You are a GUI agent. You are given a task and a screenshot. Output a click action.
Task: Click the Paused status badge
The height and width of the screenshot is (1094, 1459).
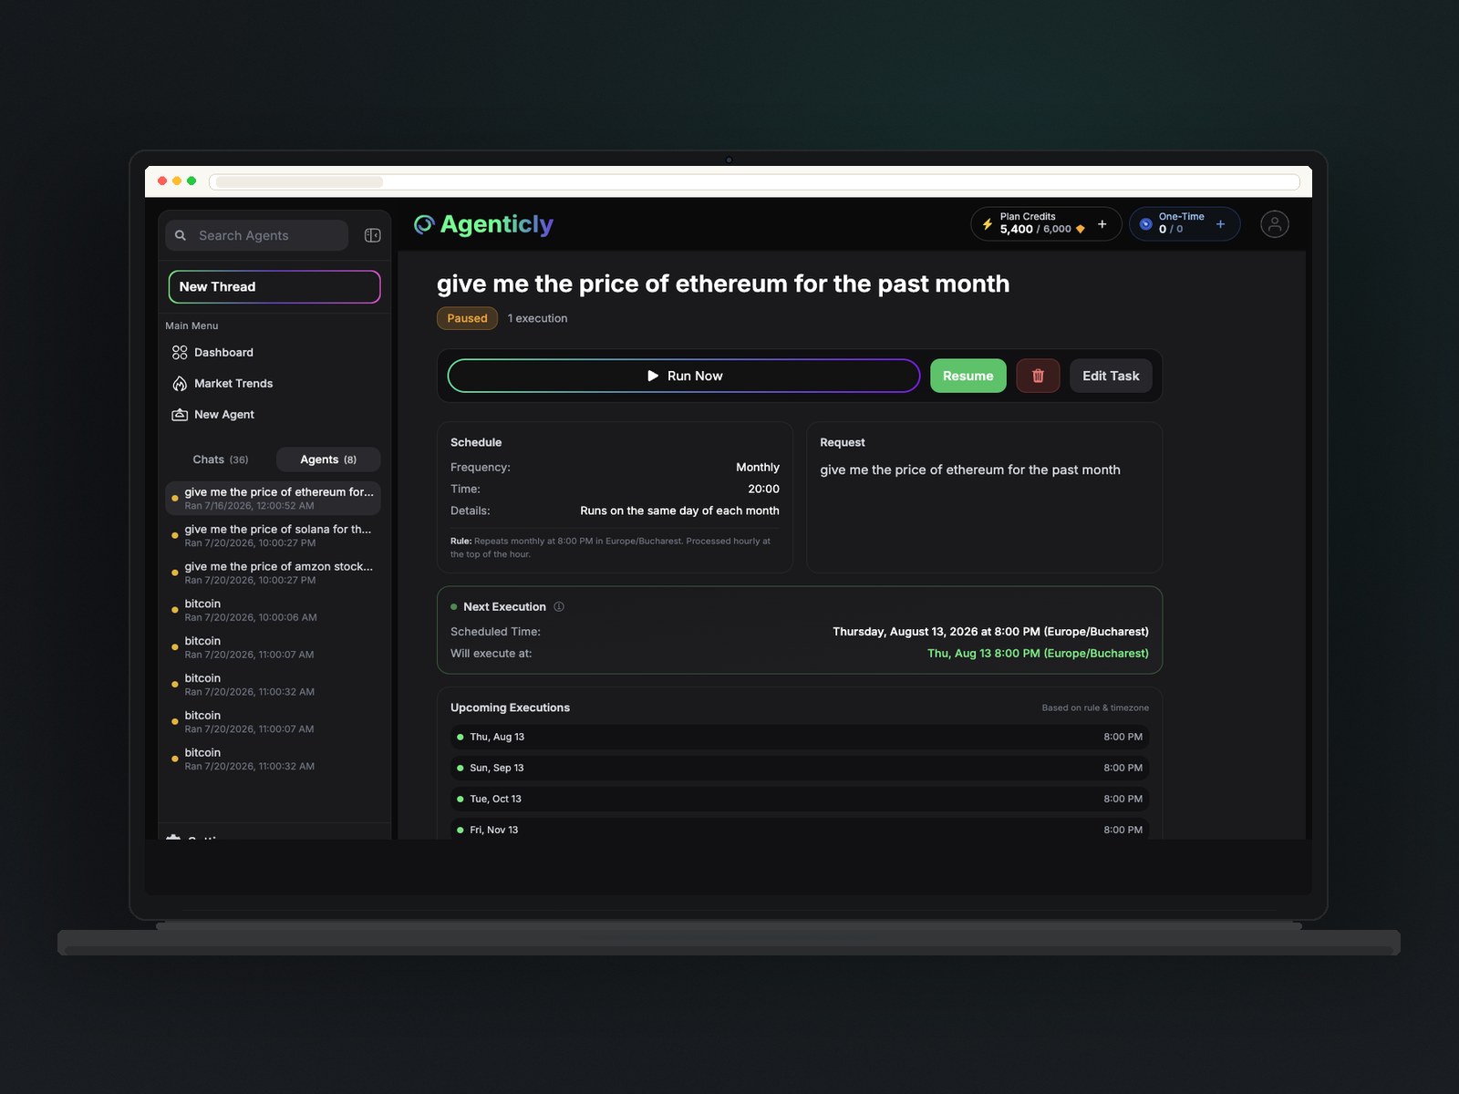(467, 318)
